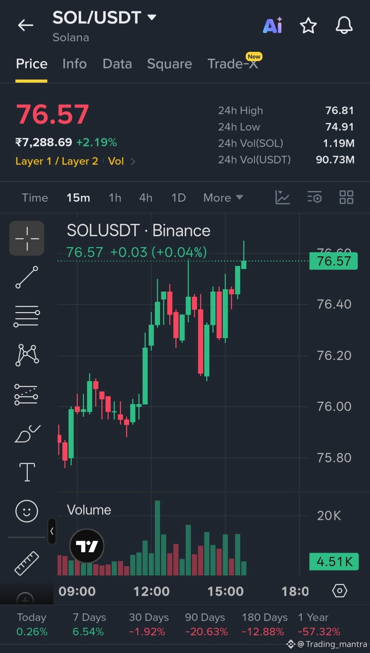Tap the 24h Low value 74.91
This screenshot has width=370, height=653.
pyautogui.click(x=339, y=127)
